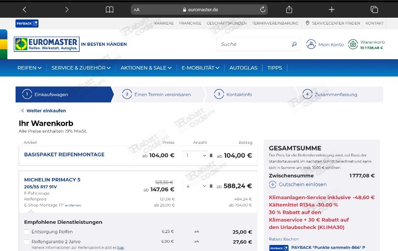The image size is (398, 251).
Task: Click the plus circle Gutschein einlösen icon
Action: [x=273, y=184]
